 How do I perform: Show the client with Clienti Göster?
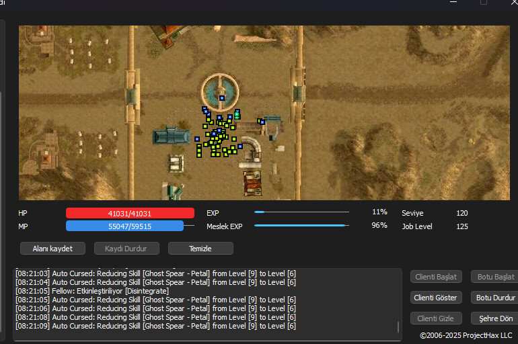(x=436, y=298)
